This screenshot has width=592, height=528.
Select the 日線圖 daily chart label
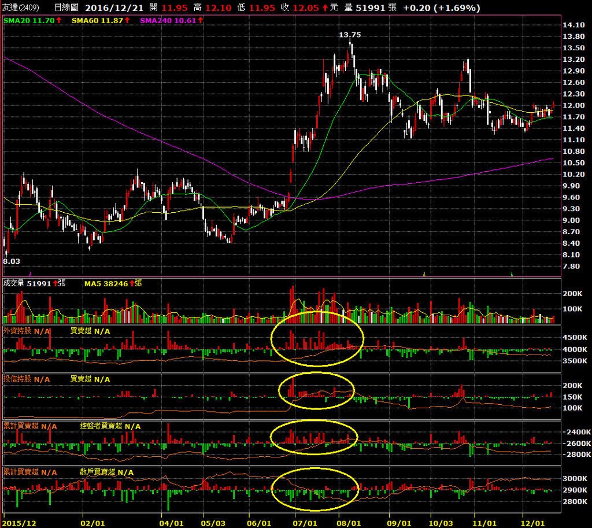point(65,8)
